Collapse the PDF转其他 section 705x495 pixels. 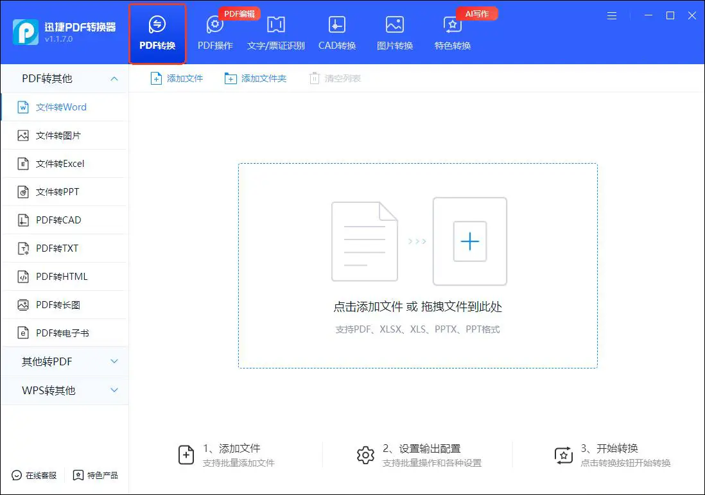(64, 78)
